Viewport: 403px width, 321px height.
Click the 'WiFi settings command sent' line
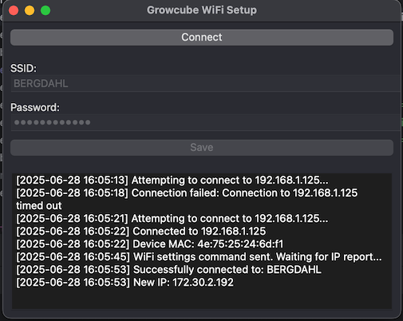pyautogui.click(x=199, y=257)
